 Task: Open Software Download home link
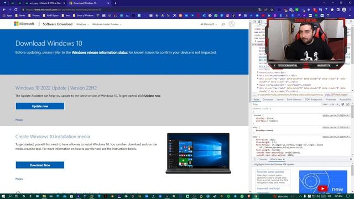[x=58, y=24]
